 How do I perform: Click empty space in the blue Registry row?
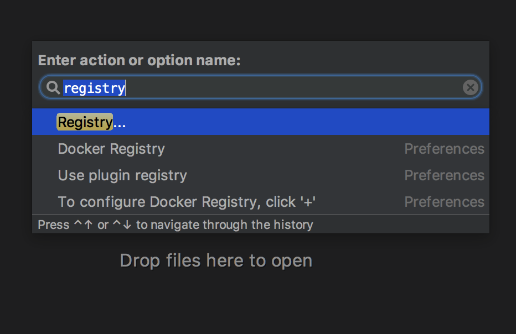[306, 122]
